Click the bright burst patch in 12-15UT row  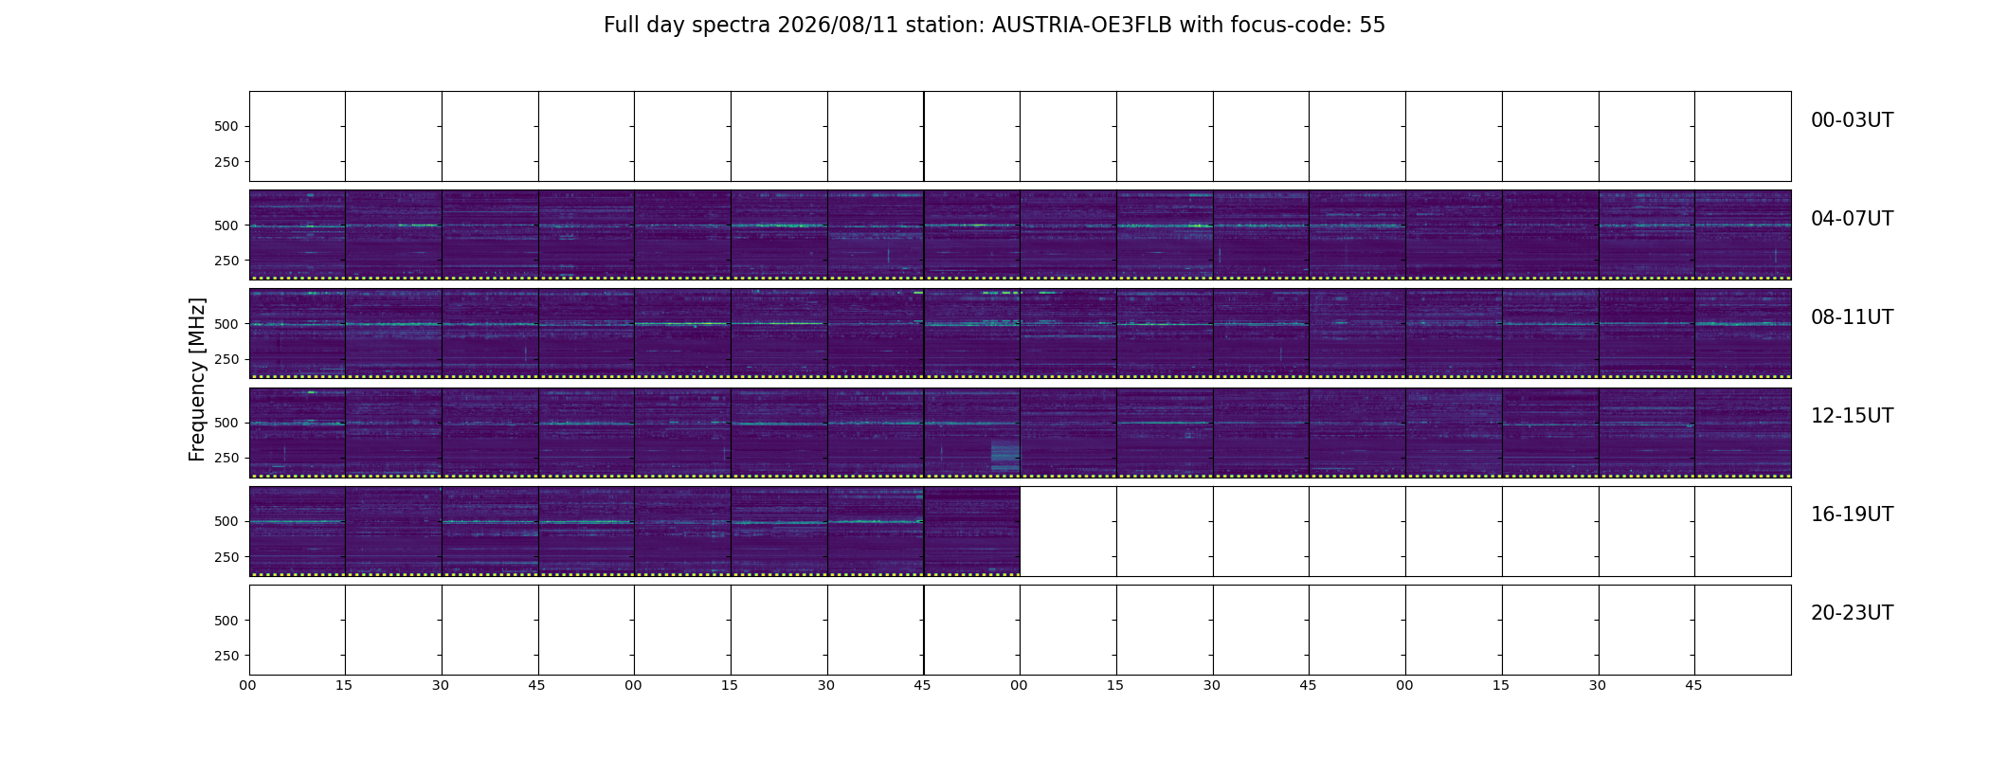[x=1005, y=454]
